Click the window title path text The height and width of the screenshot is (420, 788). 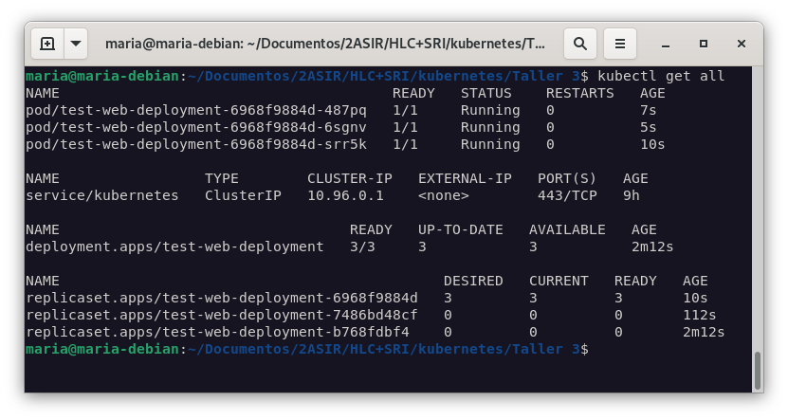pyautogui.click(x=325, y=44)
